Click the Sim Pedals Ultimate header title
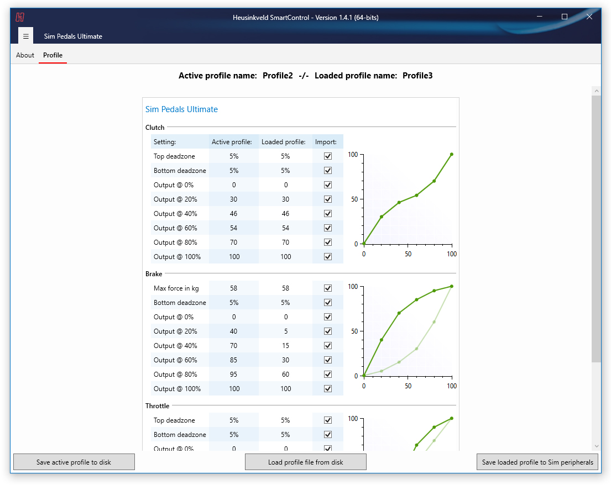Screen dimensions: 611x485 click(x=73, y=36)
